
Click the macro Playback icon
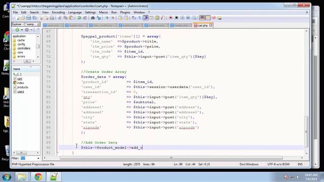[182, 18]
